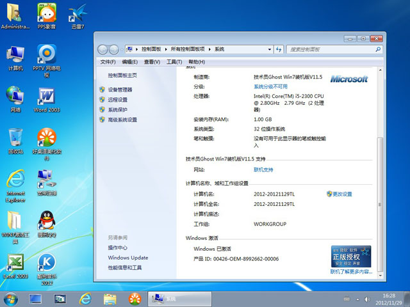The height and width of the screenshot is (307, 410).
Task: Open 远程设置 in the sidebar
Action: tap(118, 100)
